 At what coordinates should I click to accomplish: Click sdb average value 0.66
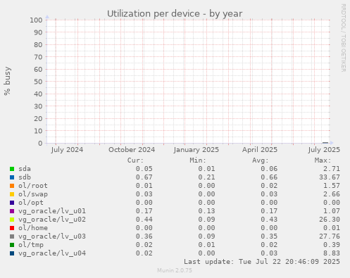(269, 177)
